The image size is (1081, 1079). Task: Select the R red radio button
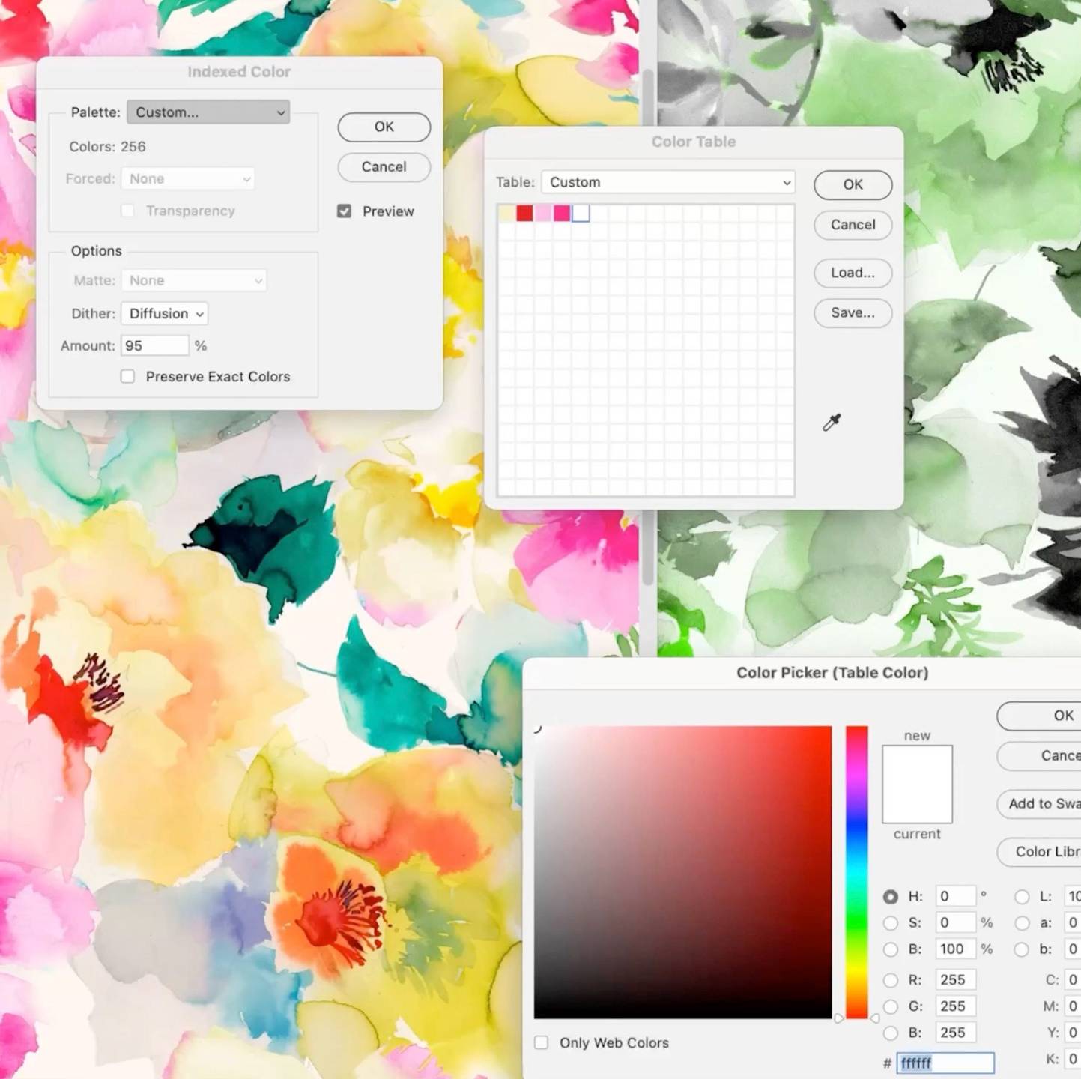[891, 979]
